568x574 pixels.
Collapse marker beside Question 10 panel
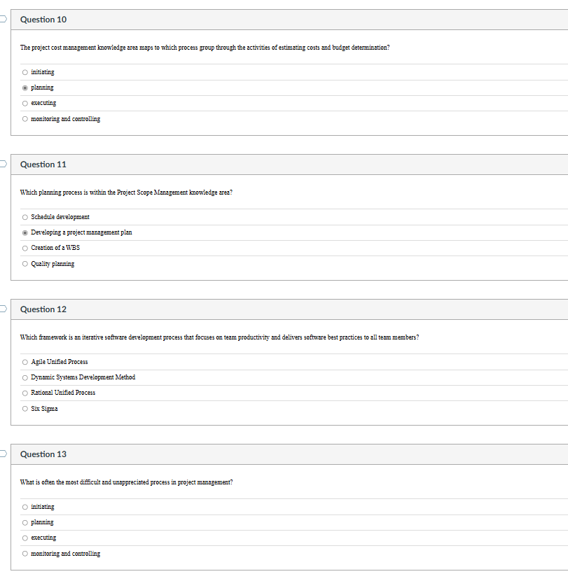[x=2, y=19]
